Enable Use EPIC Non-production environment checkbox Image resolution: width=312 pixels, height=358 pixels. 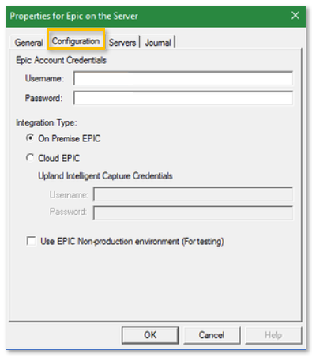(x=32, y=241)
